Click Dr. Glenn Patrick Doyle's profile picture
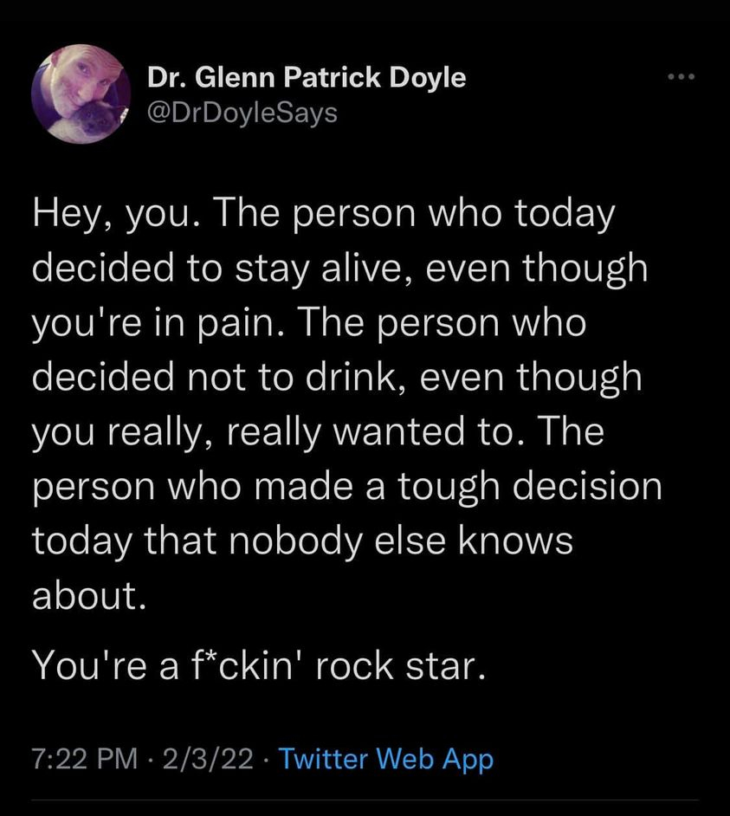Screen dimensions: 730x816 pos(81,94)
